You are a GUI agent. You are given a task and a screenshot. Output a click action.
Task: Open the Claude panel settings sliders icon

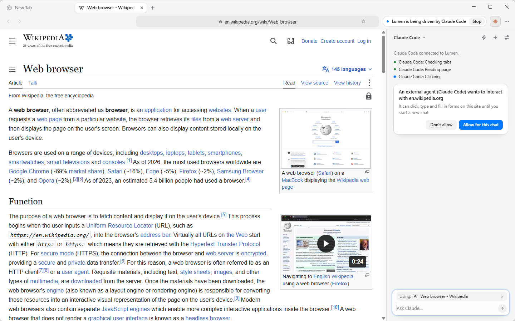[x=507, y=37]
